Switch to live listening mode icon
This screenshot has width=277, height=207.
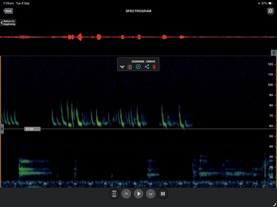(x=114, y=194)
